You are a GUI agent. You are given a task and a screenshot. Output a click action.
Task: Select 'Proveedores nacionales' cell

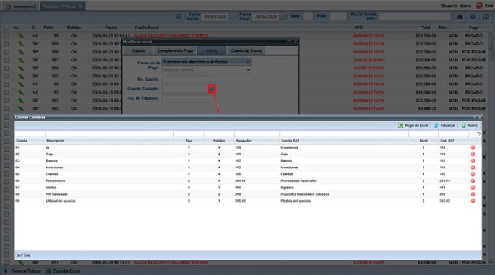pyautogui.click(x=298, y=181)
